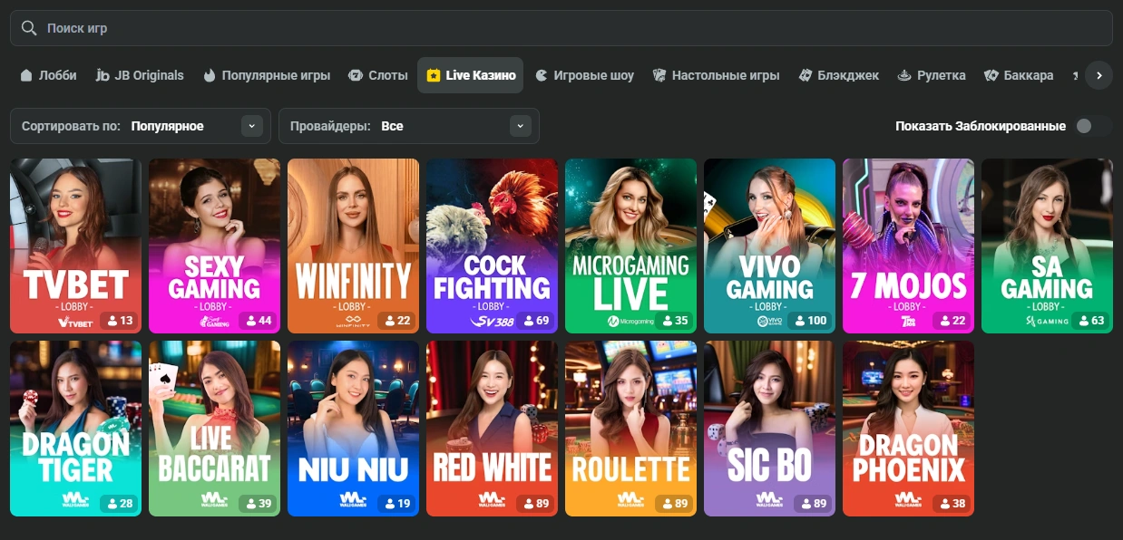Click the player count 28 badge on Dragon Tiger
The image size is (1123, 540).
click(x=120, y=503)
